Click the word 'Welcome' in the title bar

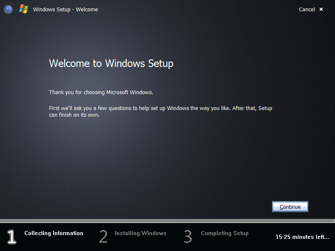[87, 9]
